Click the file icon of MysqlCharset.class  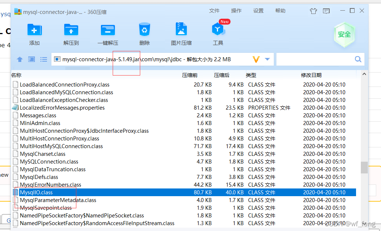click(x=15, y=154)
